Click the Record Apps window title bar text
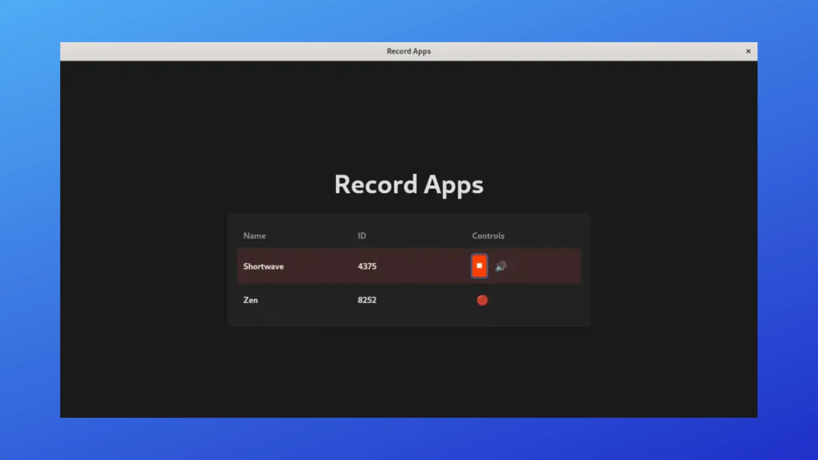Image resolution: width=818 pixels, height=460 pixels. click(409, 51)
